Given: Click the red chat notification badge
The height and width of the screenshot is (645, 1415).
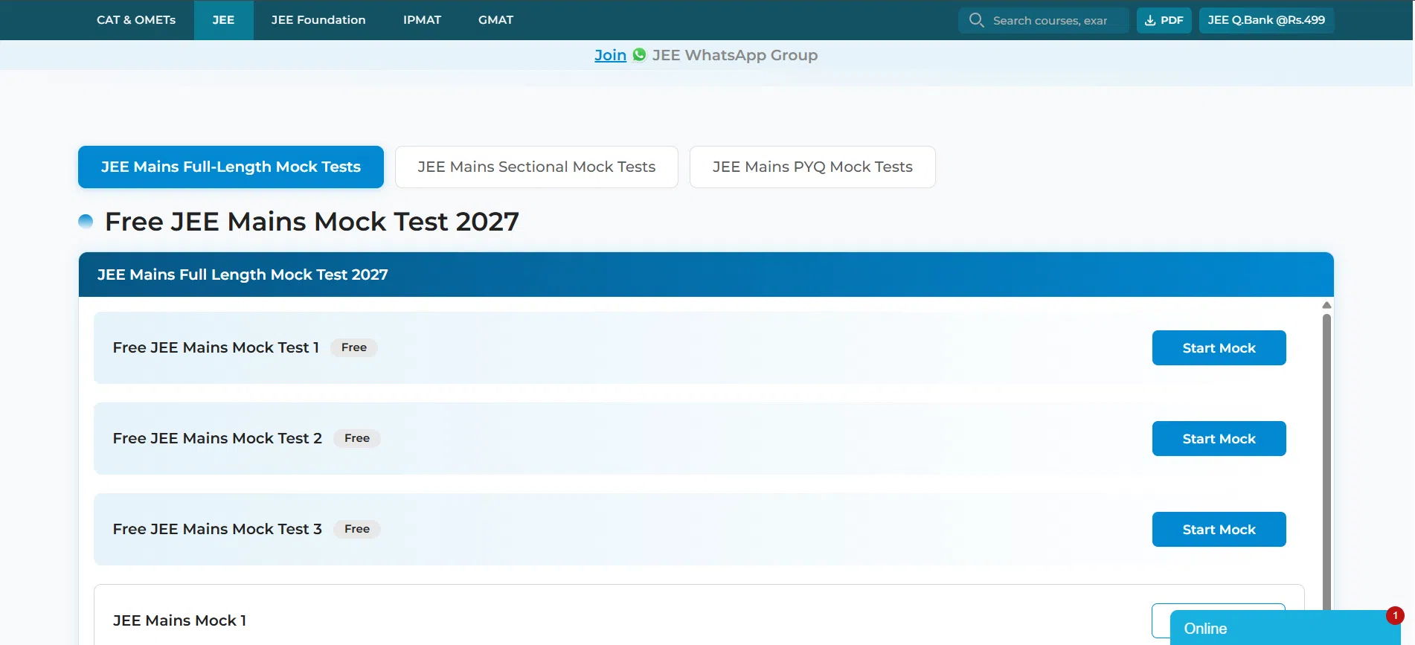Looking at the screenshot, I should [1395, 615].
